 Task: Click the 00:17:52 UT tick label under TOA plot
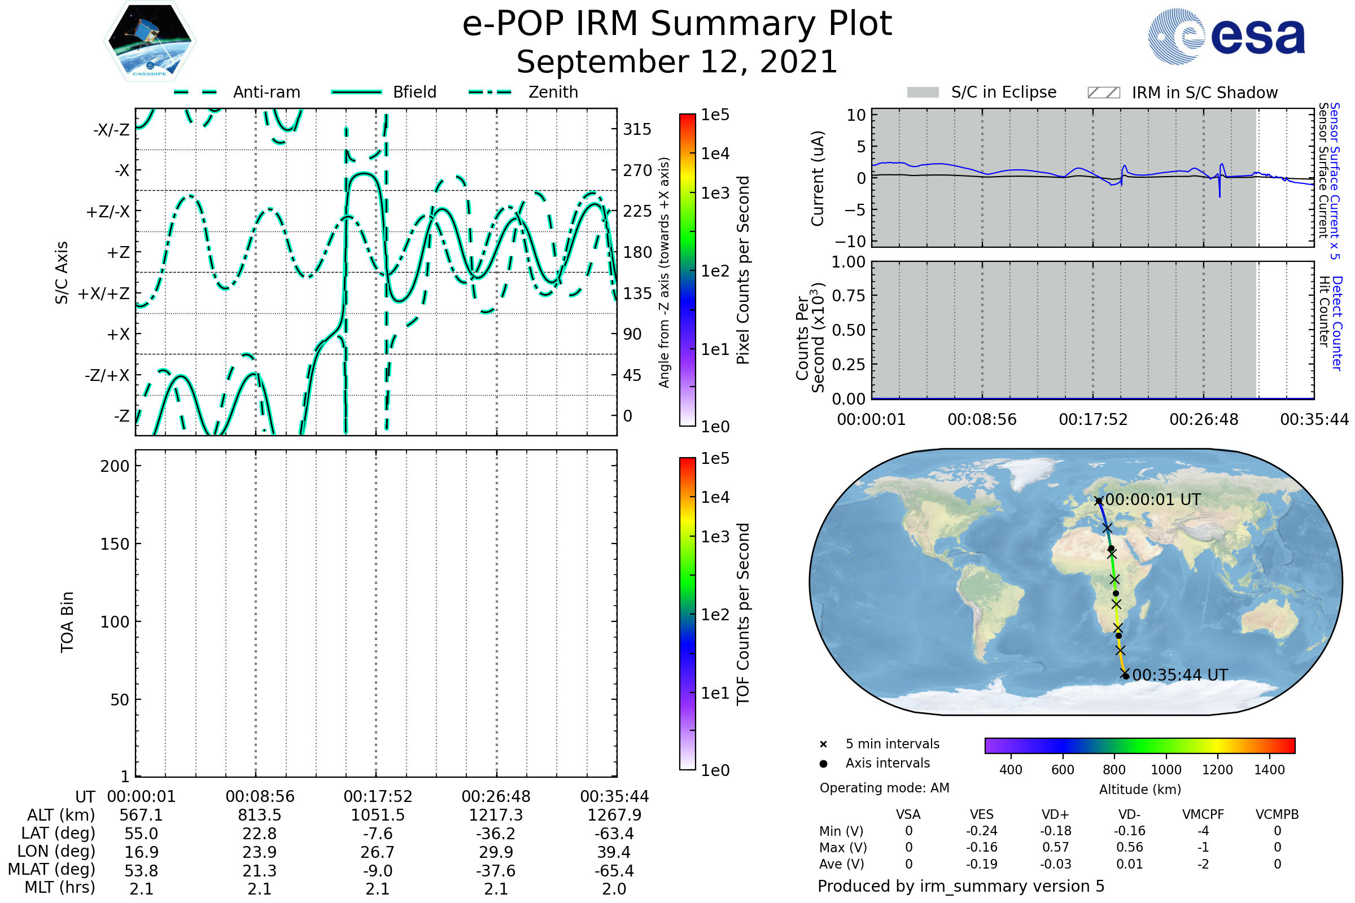pyautogui.click(x=378, y=796)
